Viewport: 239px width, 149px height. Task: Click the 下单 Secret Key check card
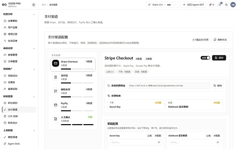136,104
